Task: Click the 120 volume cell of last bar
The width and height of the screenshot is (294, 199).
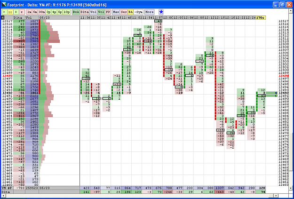Action: (x=260, y=188)
